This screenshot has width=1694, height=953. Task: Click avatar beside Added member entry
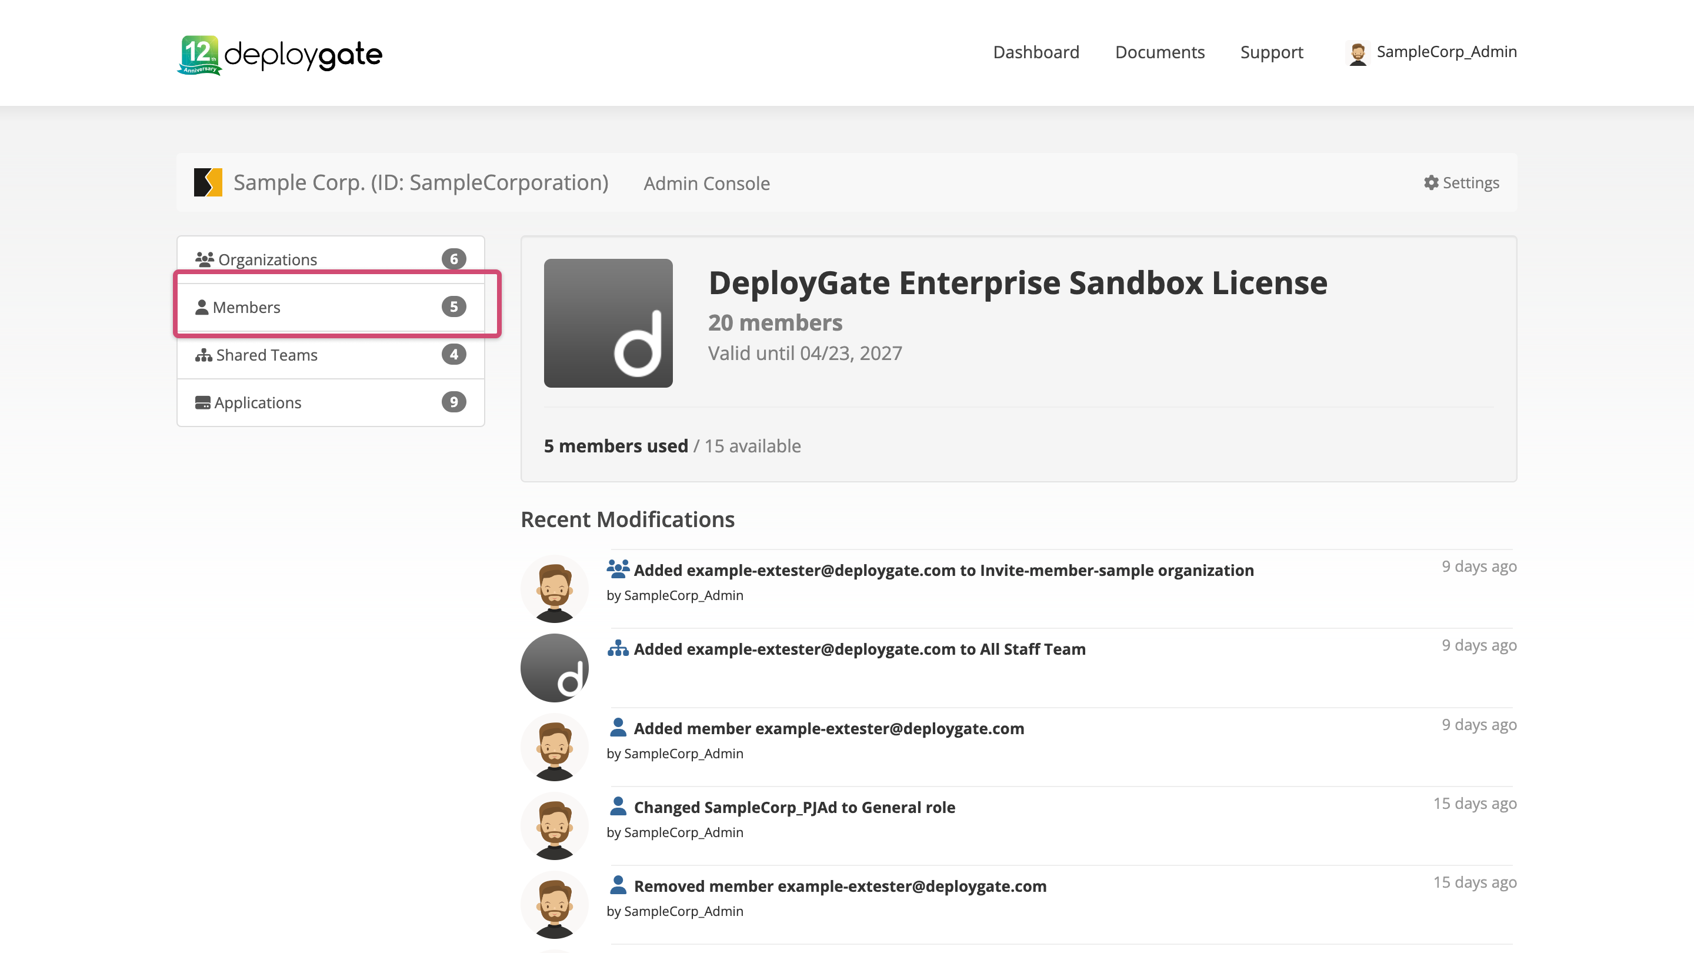[554, 747]
